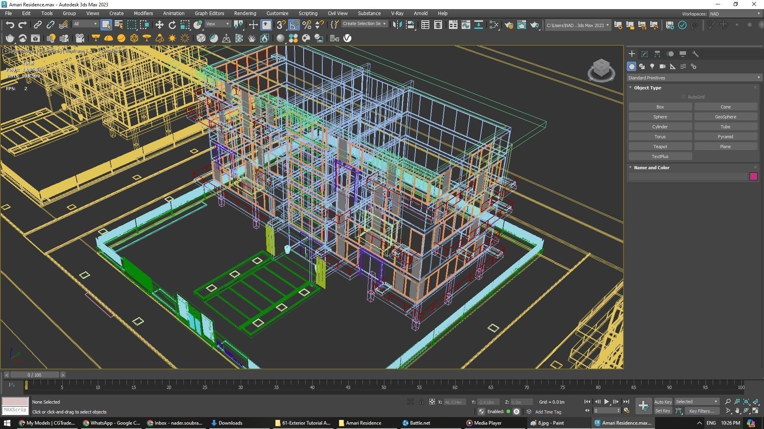Click the Cylinder primitive button
Viewport: 764px width, 429px height.
(660, 127)
